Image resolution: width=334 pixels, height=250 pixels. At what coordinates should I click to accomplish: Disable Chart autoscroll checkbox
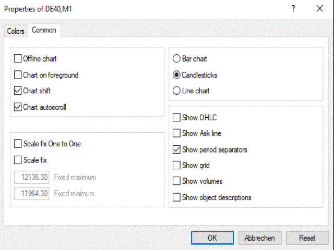pyautogui.click(x=18, y=107)
